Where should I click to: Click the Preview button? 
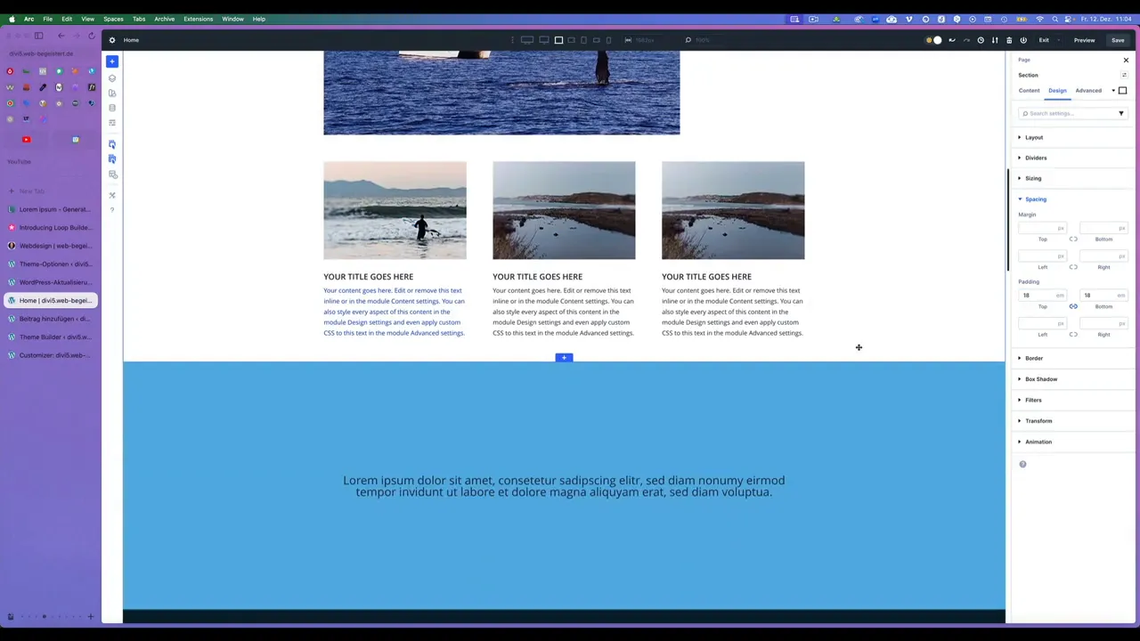[x=1084, y=39]
